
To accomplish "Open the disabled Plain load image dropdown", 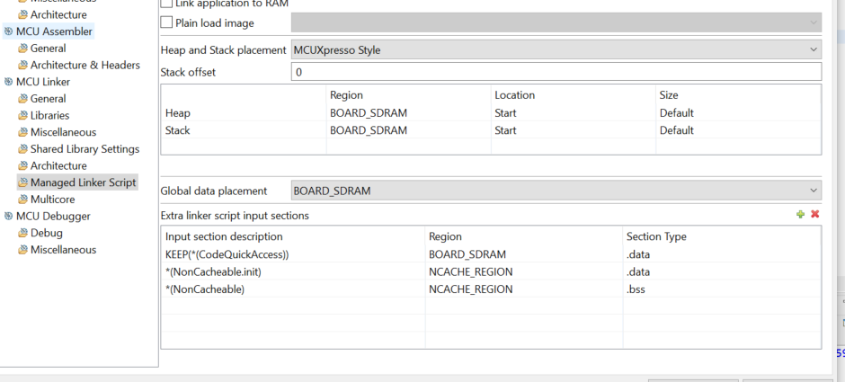I will [556, 22].
